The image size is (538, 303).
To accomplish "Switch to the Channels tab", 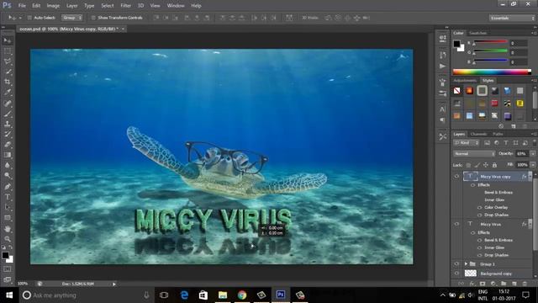I will 478,134.
